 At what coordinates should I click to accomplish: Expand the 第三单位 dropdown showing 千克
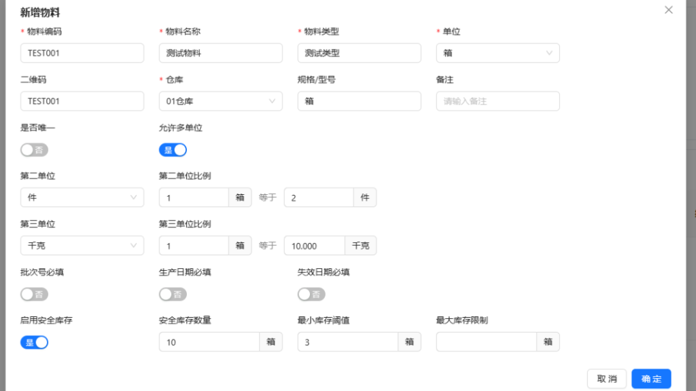[82, 246]
